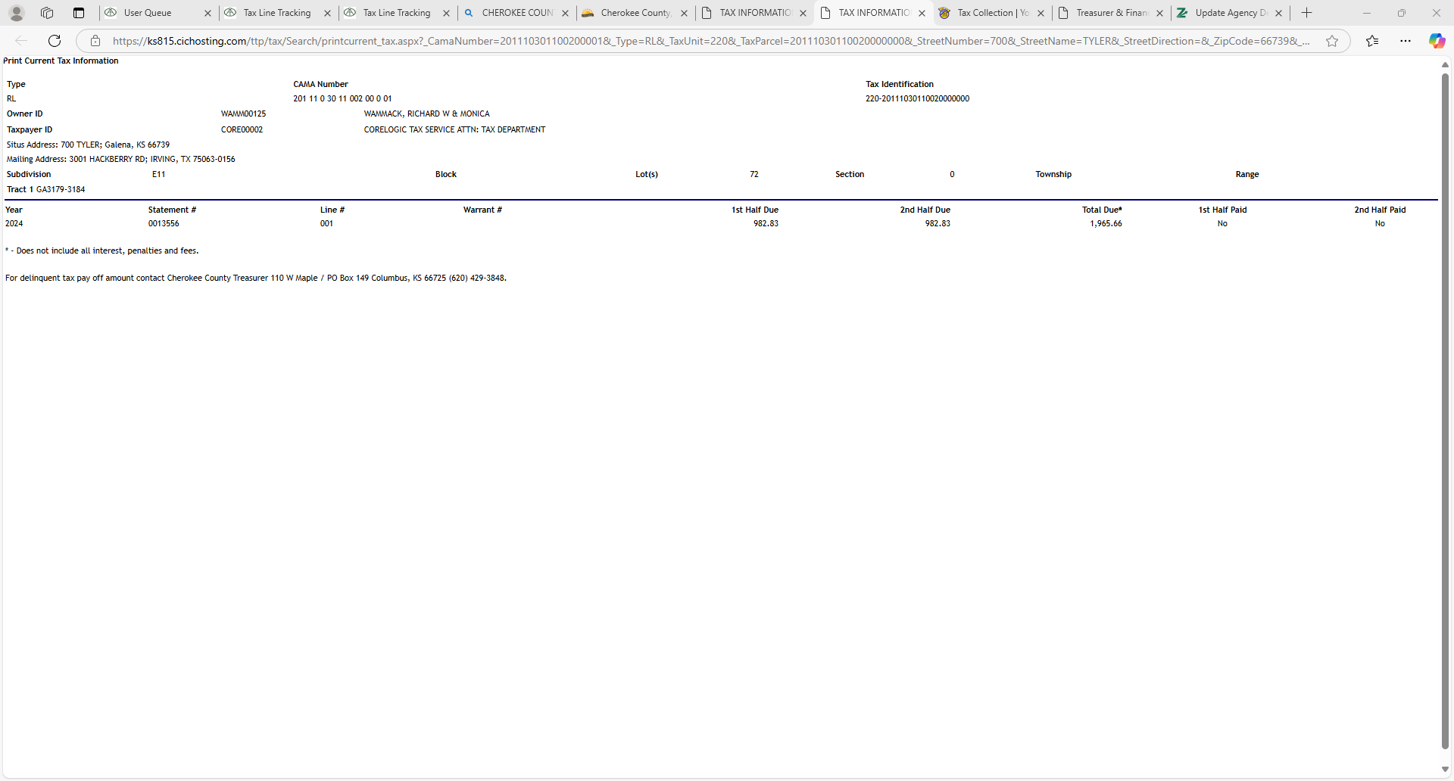Viewport: 1454px width, 781px height.
Task: Open the Copilot sidebar icon
Action: (x=1437, y=41)
